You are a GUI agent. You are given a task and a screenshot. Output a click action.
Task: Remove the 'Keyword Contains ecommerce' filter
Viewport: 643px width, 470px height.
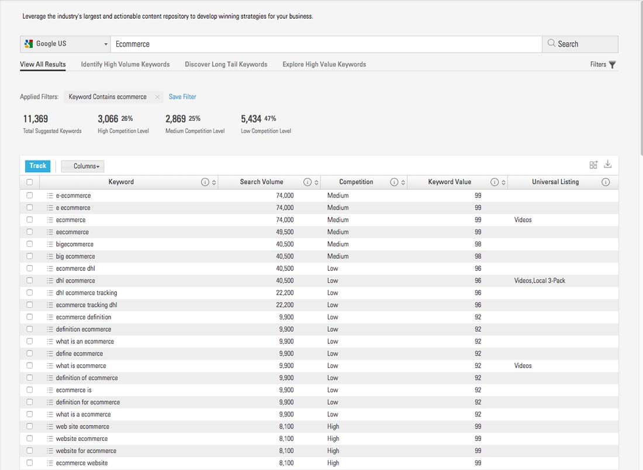157,97
